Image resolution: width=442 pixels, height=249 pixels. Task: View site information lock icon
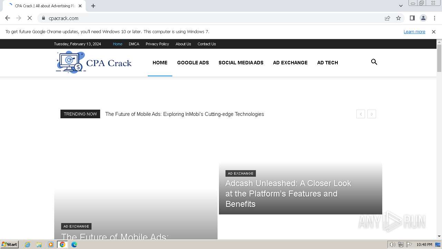[x=44, y=18]
